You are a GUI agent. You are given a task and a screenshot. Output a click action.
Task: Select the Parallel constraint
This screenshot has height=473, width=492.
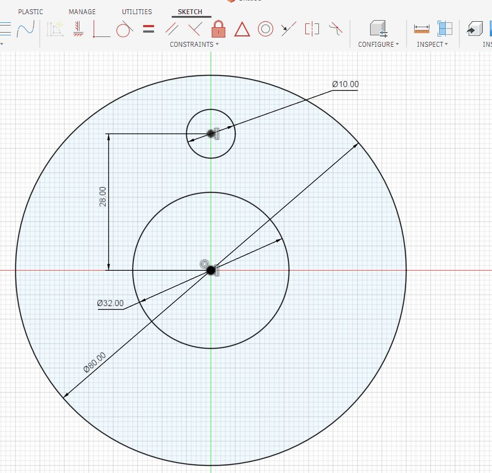pos(172,29)
